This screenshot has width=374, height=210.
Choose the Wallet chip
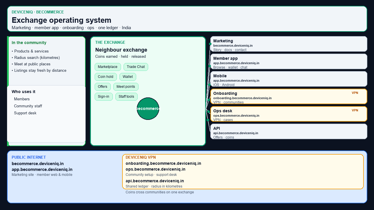[128, 77]
